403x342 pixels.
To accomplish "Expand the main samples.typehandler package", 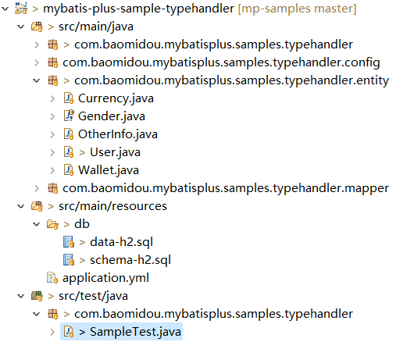I will point(37,45).
